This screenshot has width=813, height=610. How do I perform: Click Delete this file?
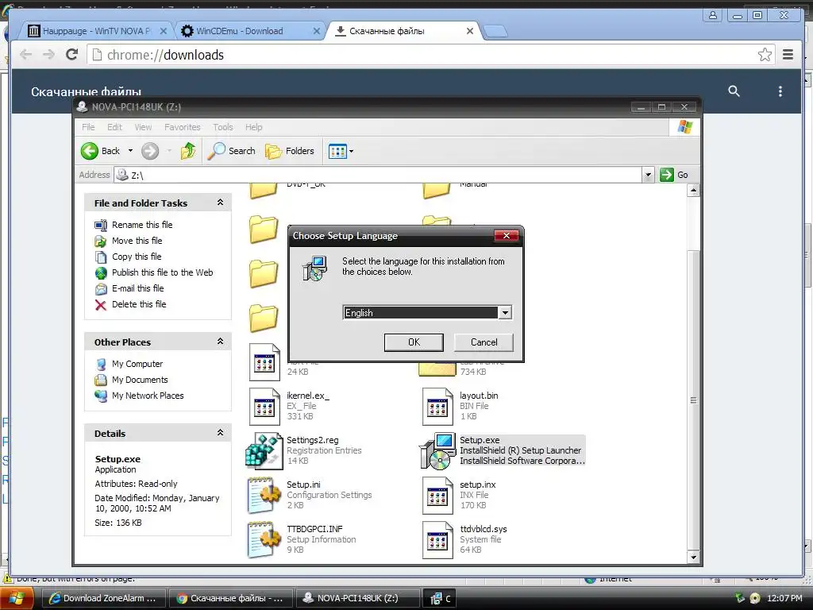pos(139,304)
